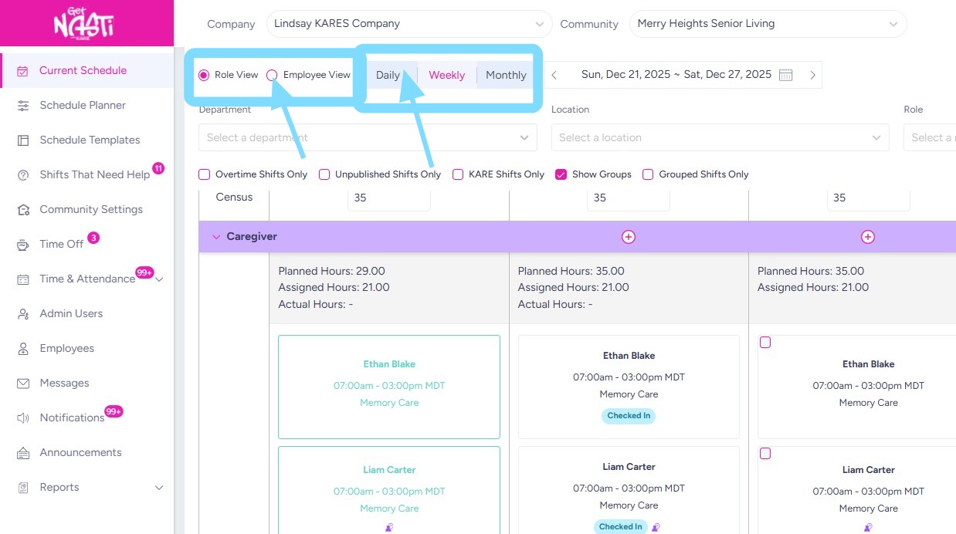
Task: Switch to the Monthly view tab
Action: (x=506, y=75)
